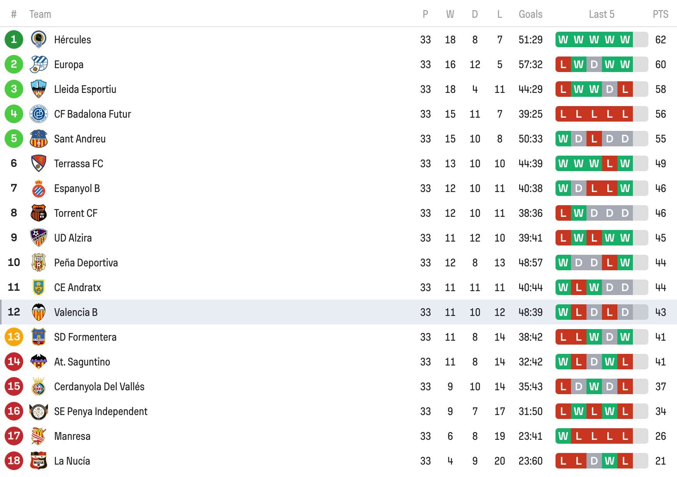Click the Last 5 column header

click(602, 14)
